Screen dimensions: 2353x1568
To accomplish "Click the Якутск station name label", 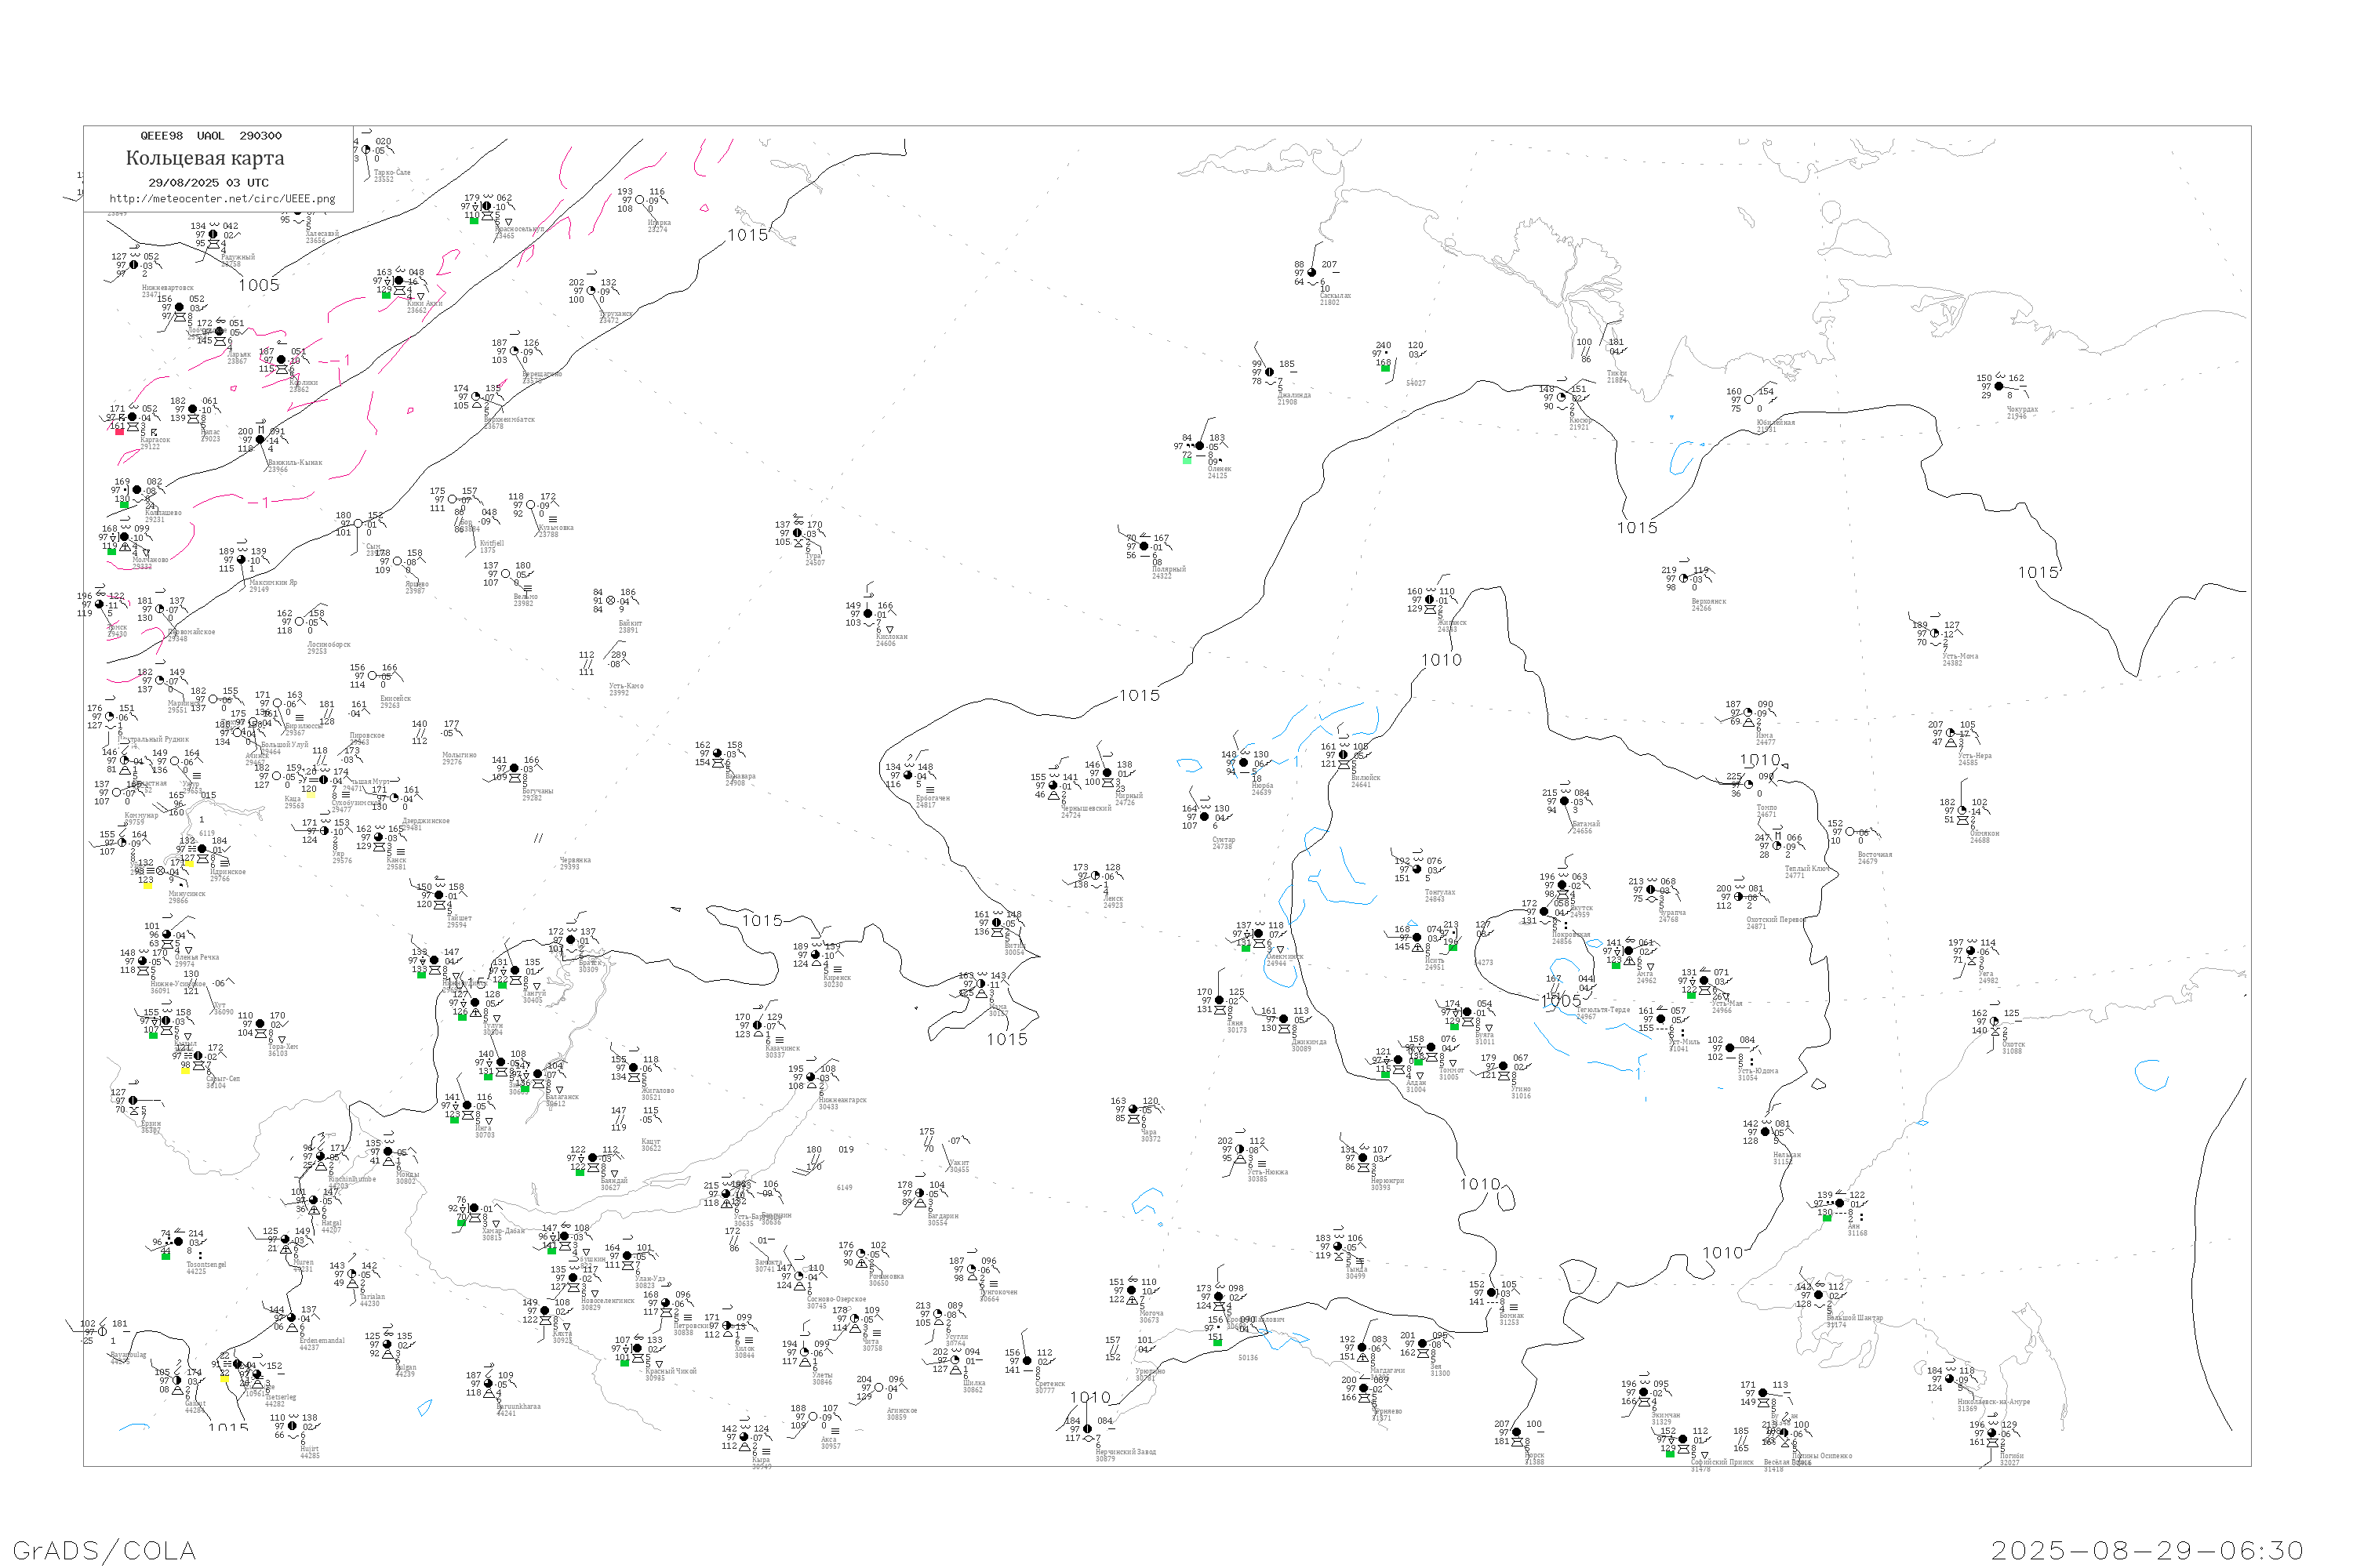I will 1580,909.
